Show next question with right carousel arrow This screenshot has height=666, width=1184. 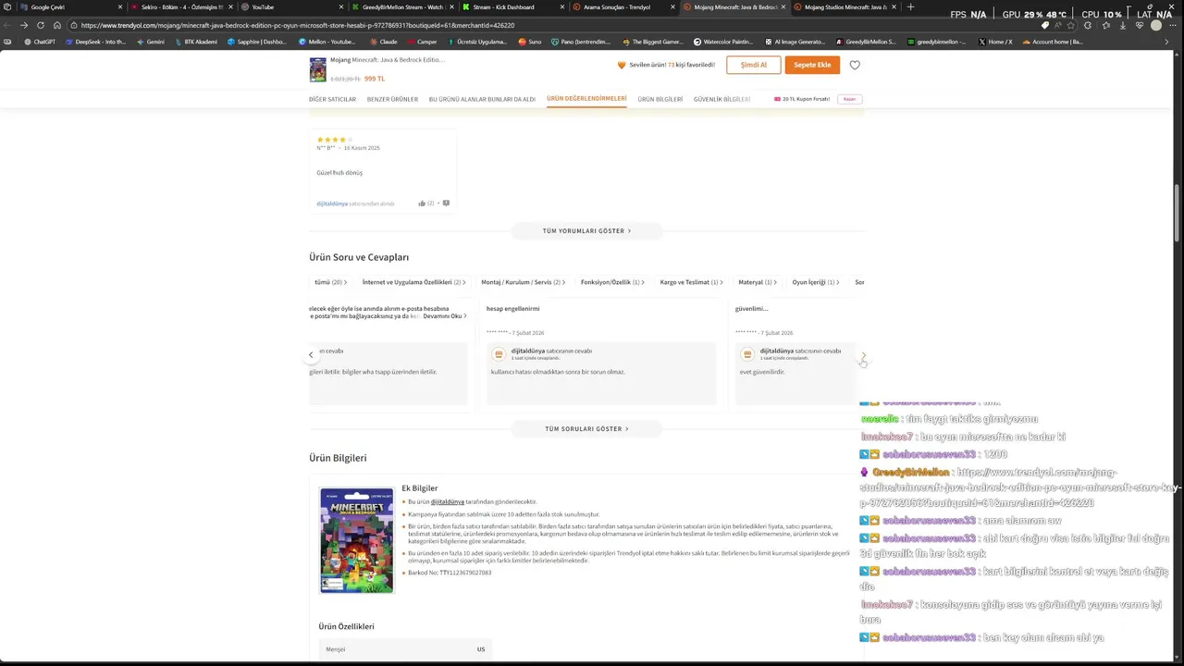(x=863, y=355)
